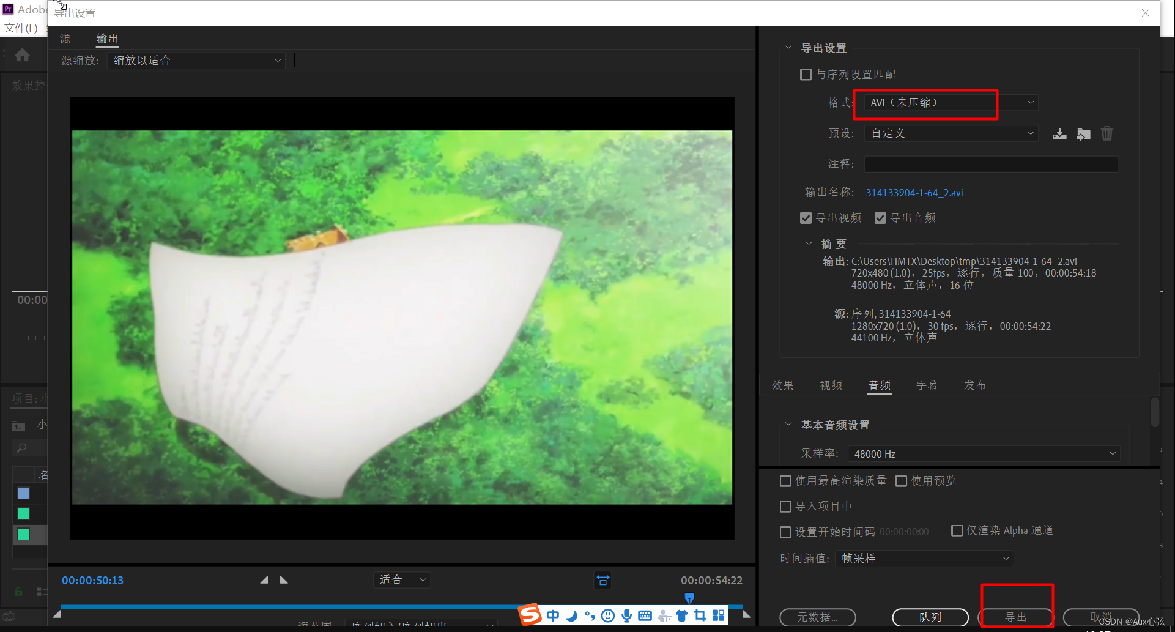Enable 仅渲染 Alpha 通道 checkbox
Screen dimensions: 1175x632
957,531
